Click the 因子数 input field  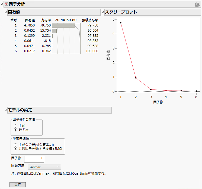[34, 159]
